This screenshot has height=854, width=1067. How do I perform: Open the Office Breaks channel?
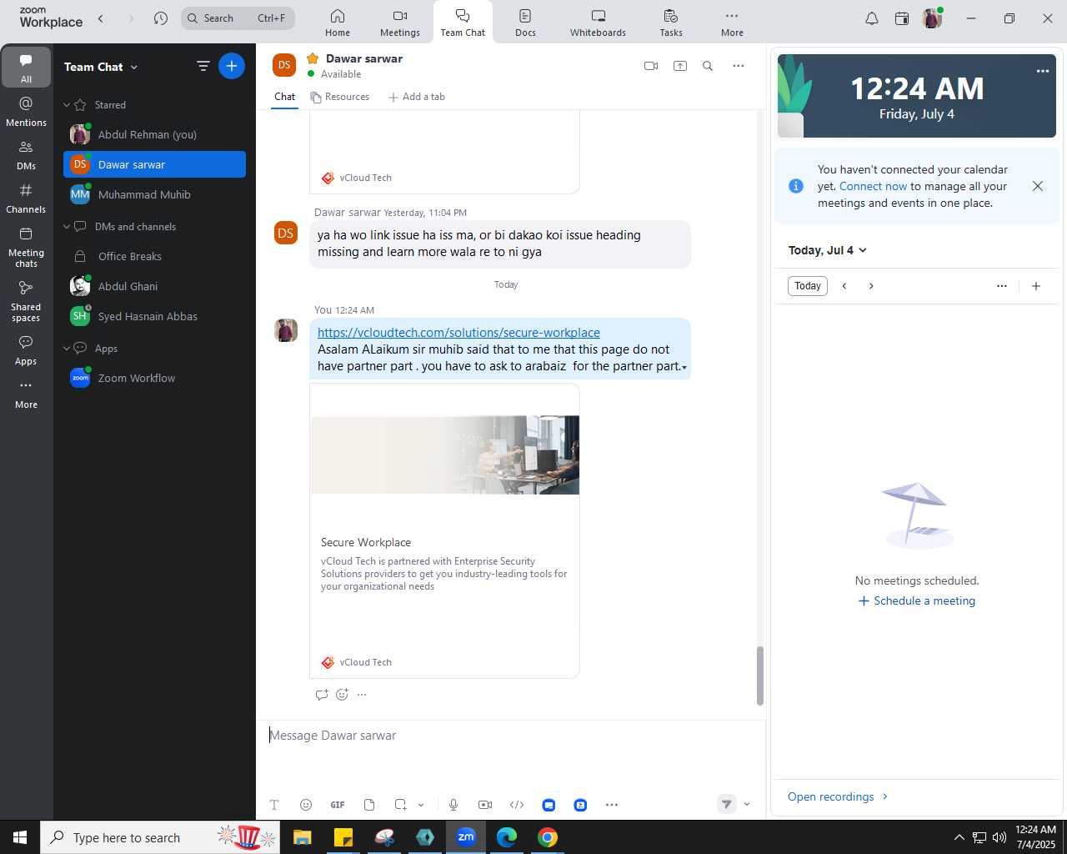click(155, 256)
